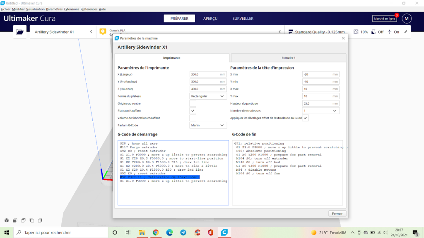Toggle Origine au centre checkbox
This screenshot has width=424, height=238.
193,103
